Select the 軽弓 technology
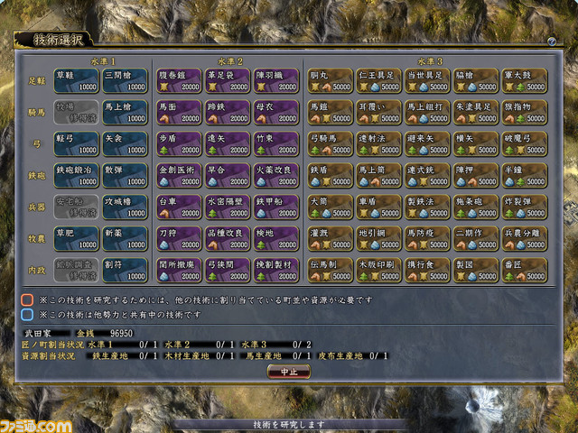The width and height of the screenshot is (578, 433). point(76,144)
